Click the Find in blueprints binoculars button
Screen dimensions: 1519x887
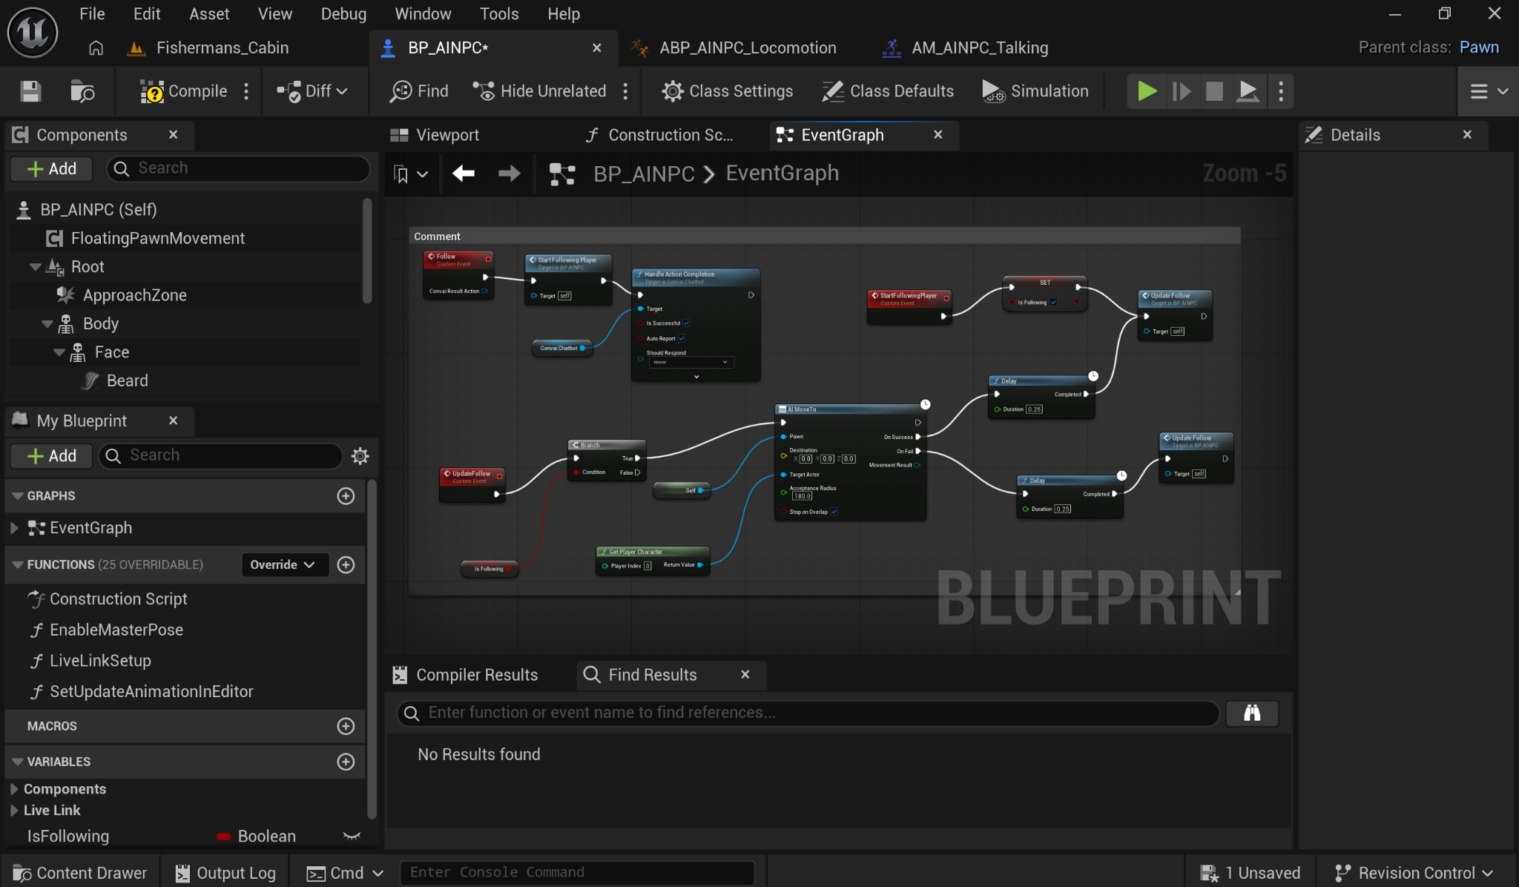click(x=1252, y=713)
